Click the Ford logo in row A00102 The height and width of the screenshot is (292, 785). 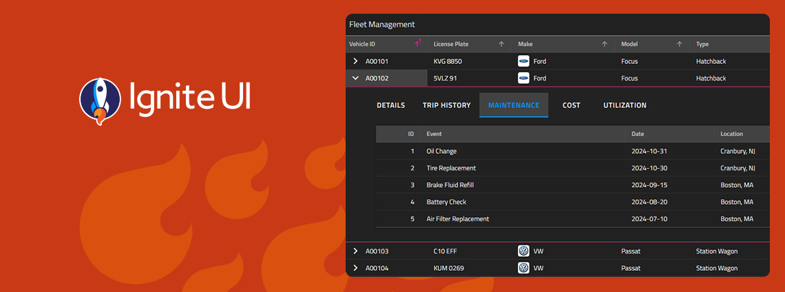pyautogui.click(x=523, y=78)
